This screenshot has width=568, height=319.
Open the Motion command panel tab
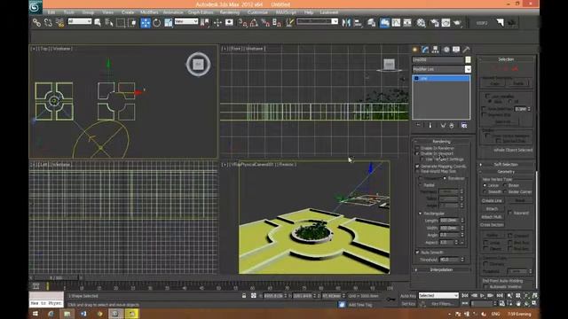point(446,50)
